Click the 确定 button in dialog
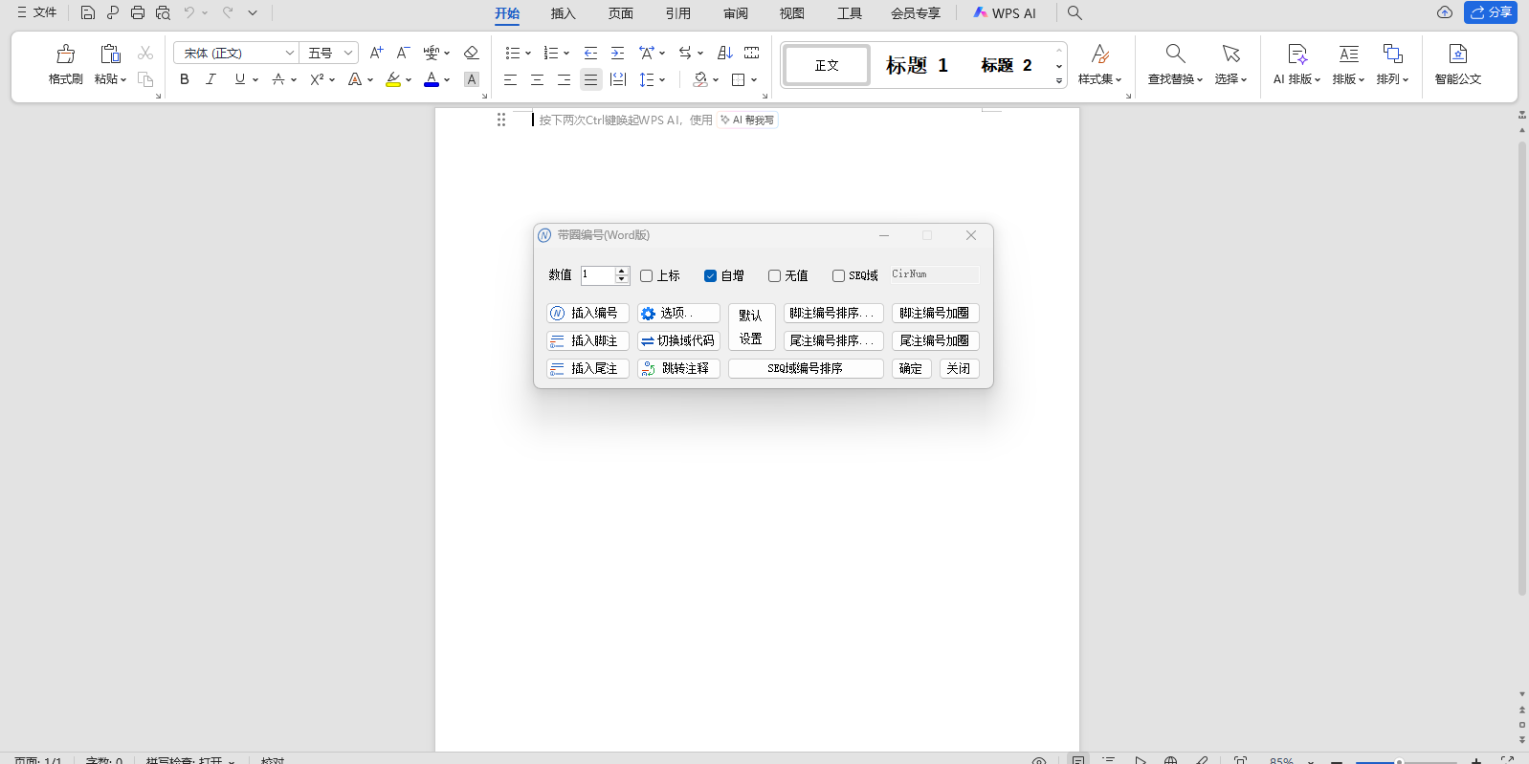The height and width of the screenshot is (764, 1529). tap(911, 369)
